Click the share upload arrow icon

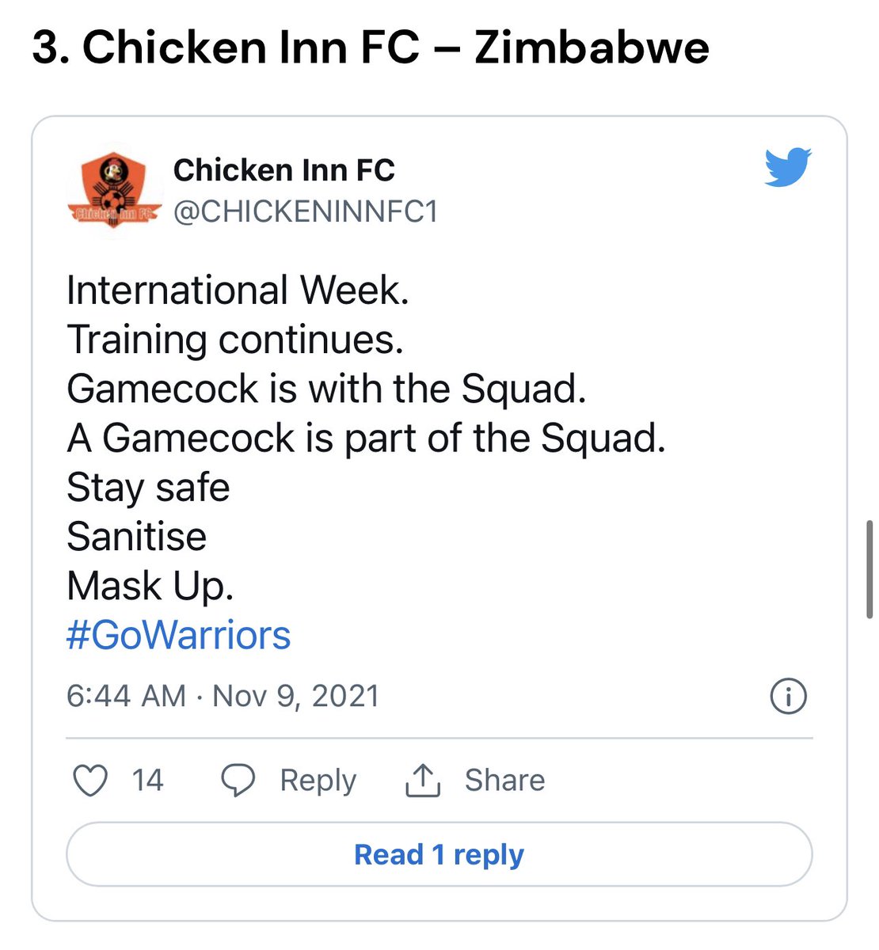(x=422, y=780)
